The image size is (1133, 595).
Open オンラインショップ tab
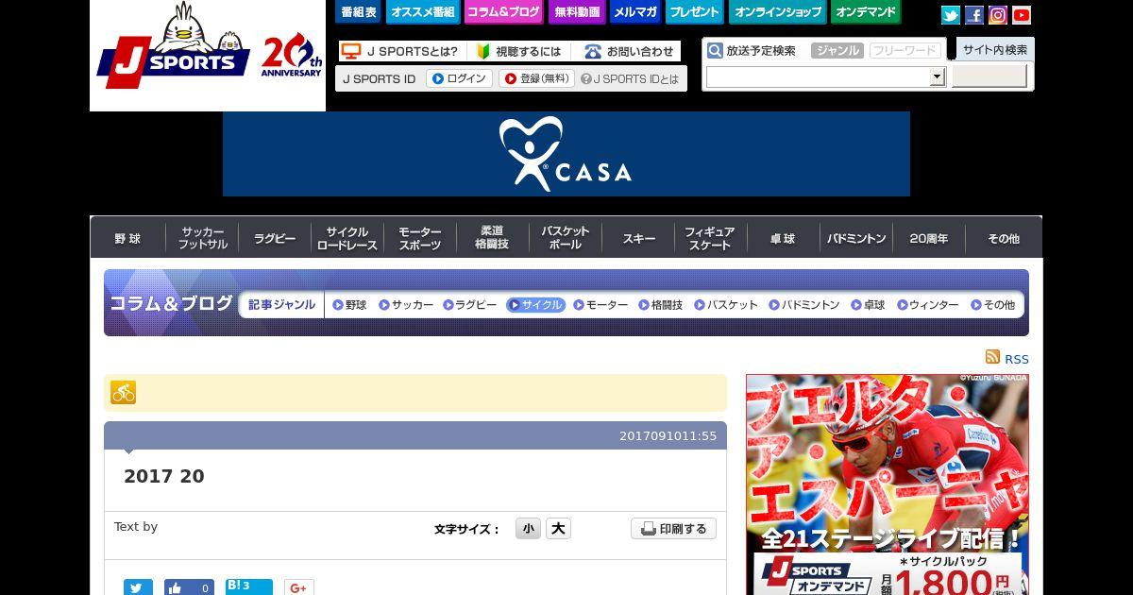pyautogui.click(x=778, y=12)
